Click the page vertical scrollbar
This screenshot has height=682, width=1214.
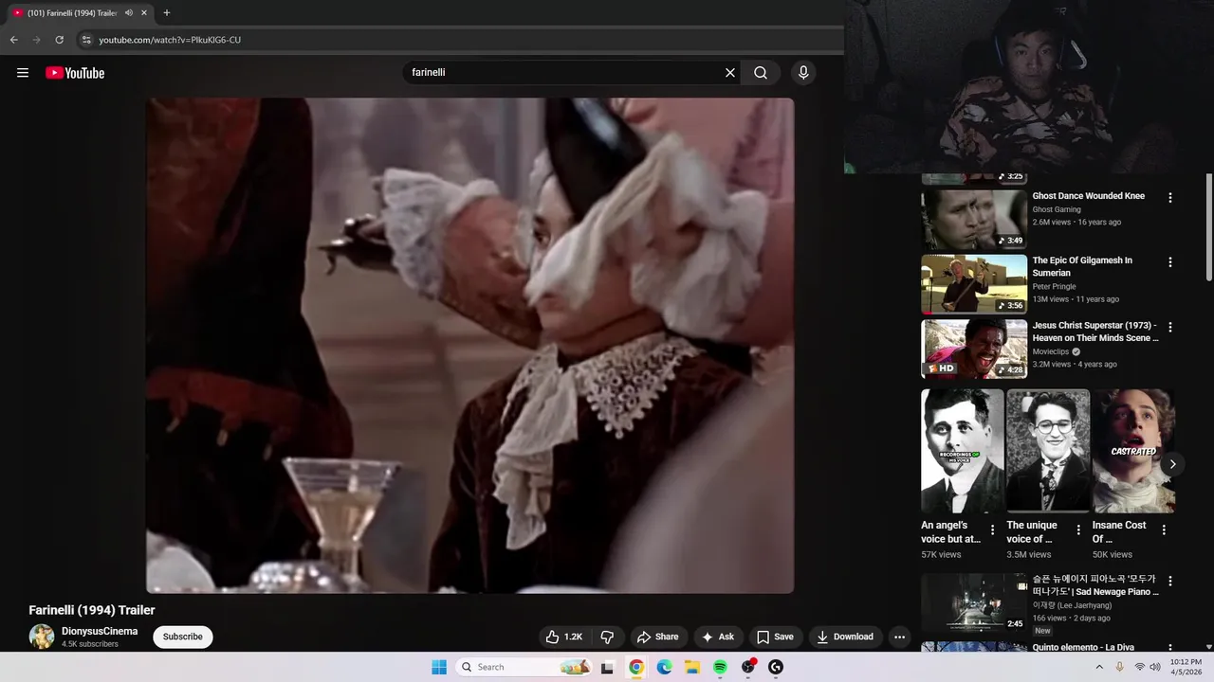[1209, 227]
